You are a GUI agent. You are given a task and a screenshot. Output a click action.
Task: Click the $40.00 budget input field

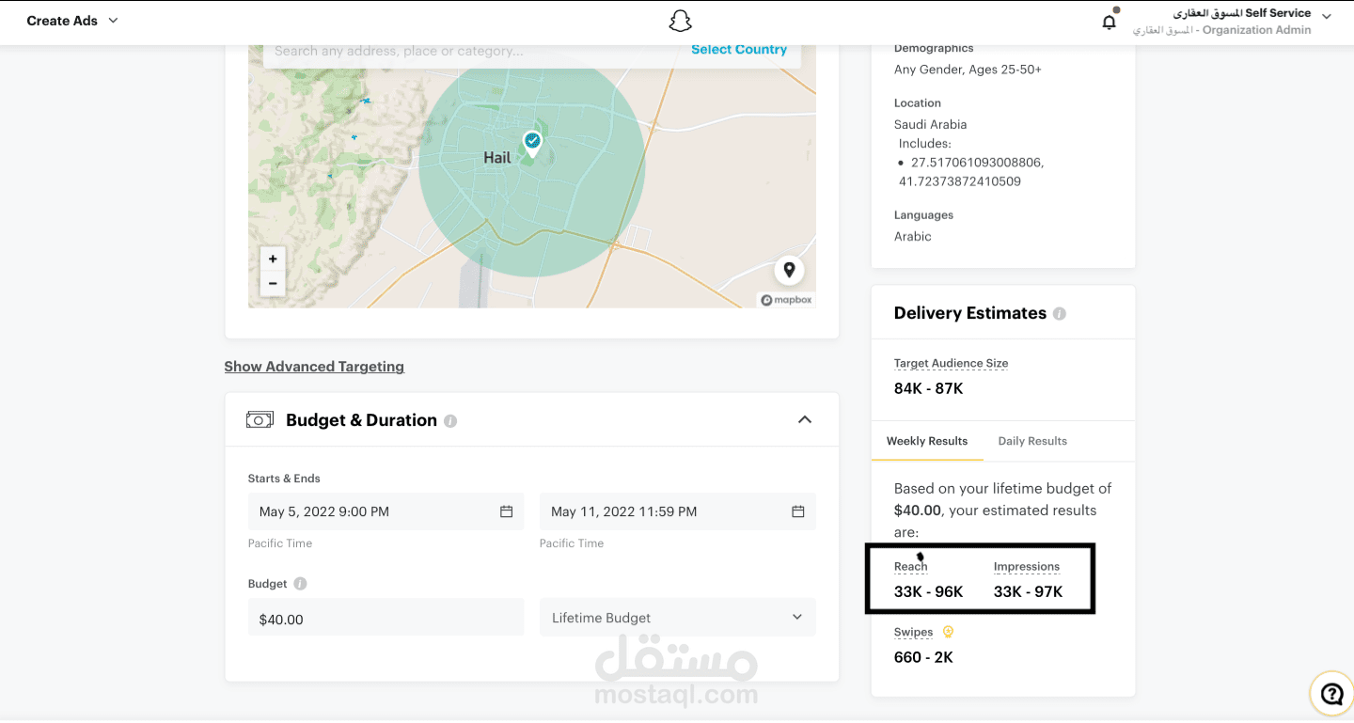[386, 619]
